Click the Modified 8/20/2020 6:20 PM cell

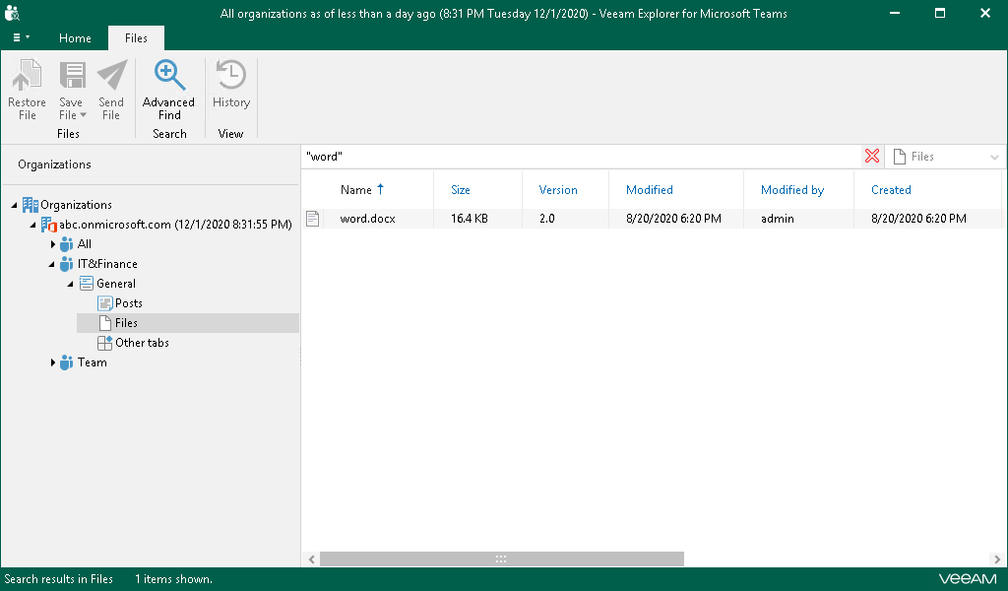tap(673, 219)
